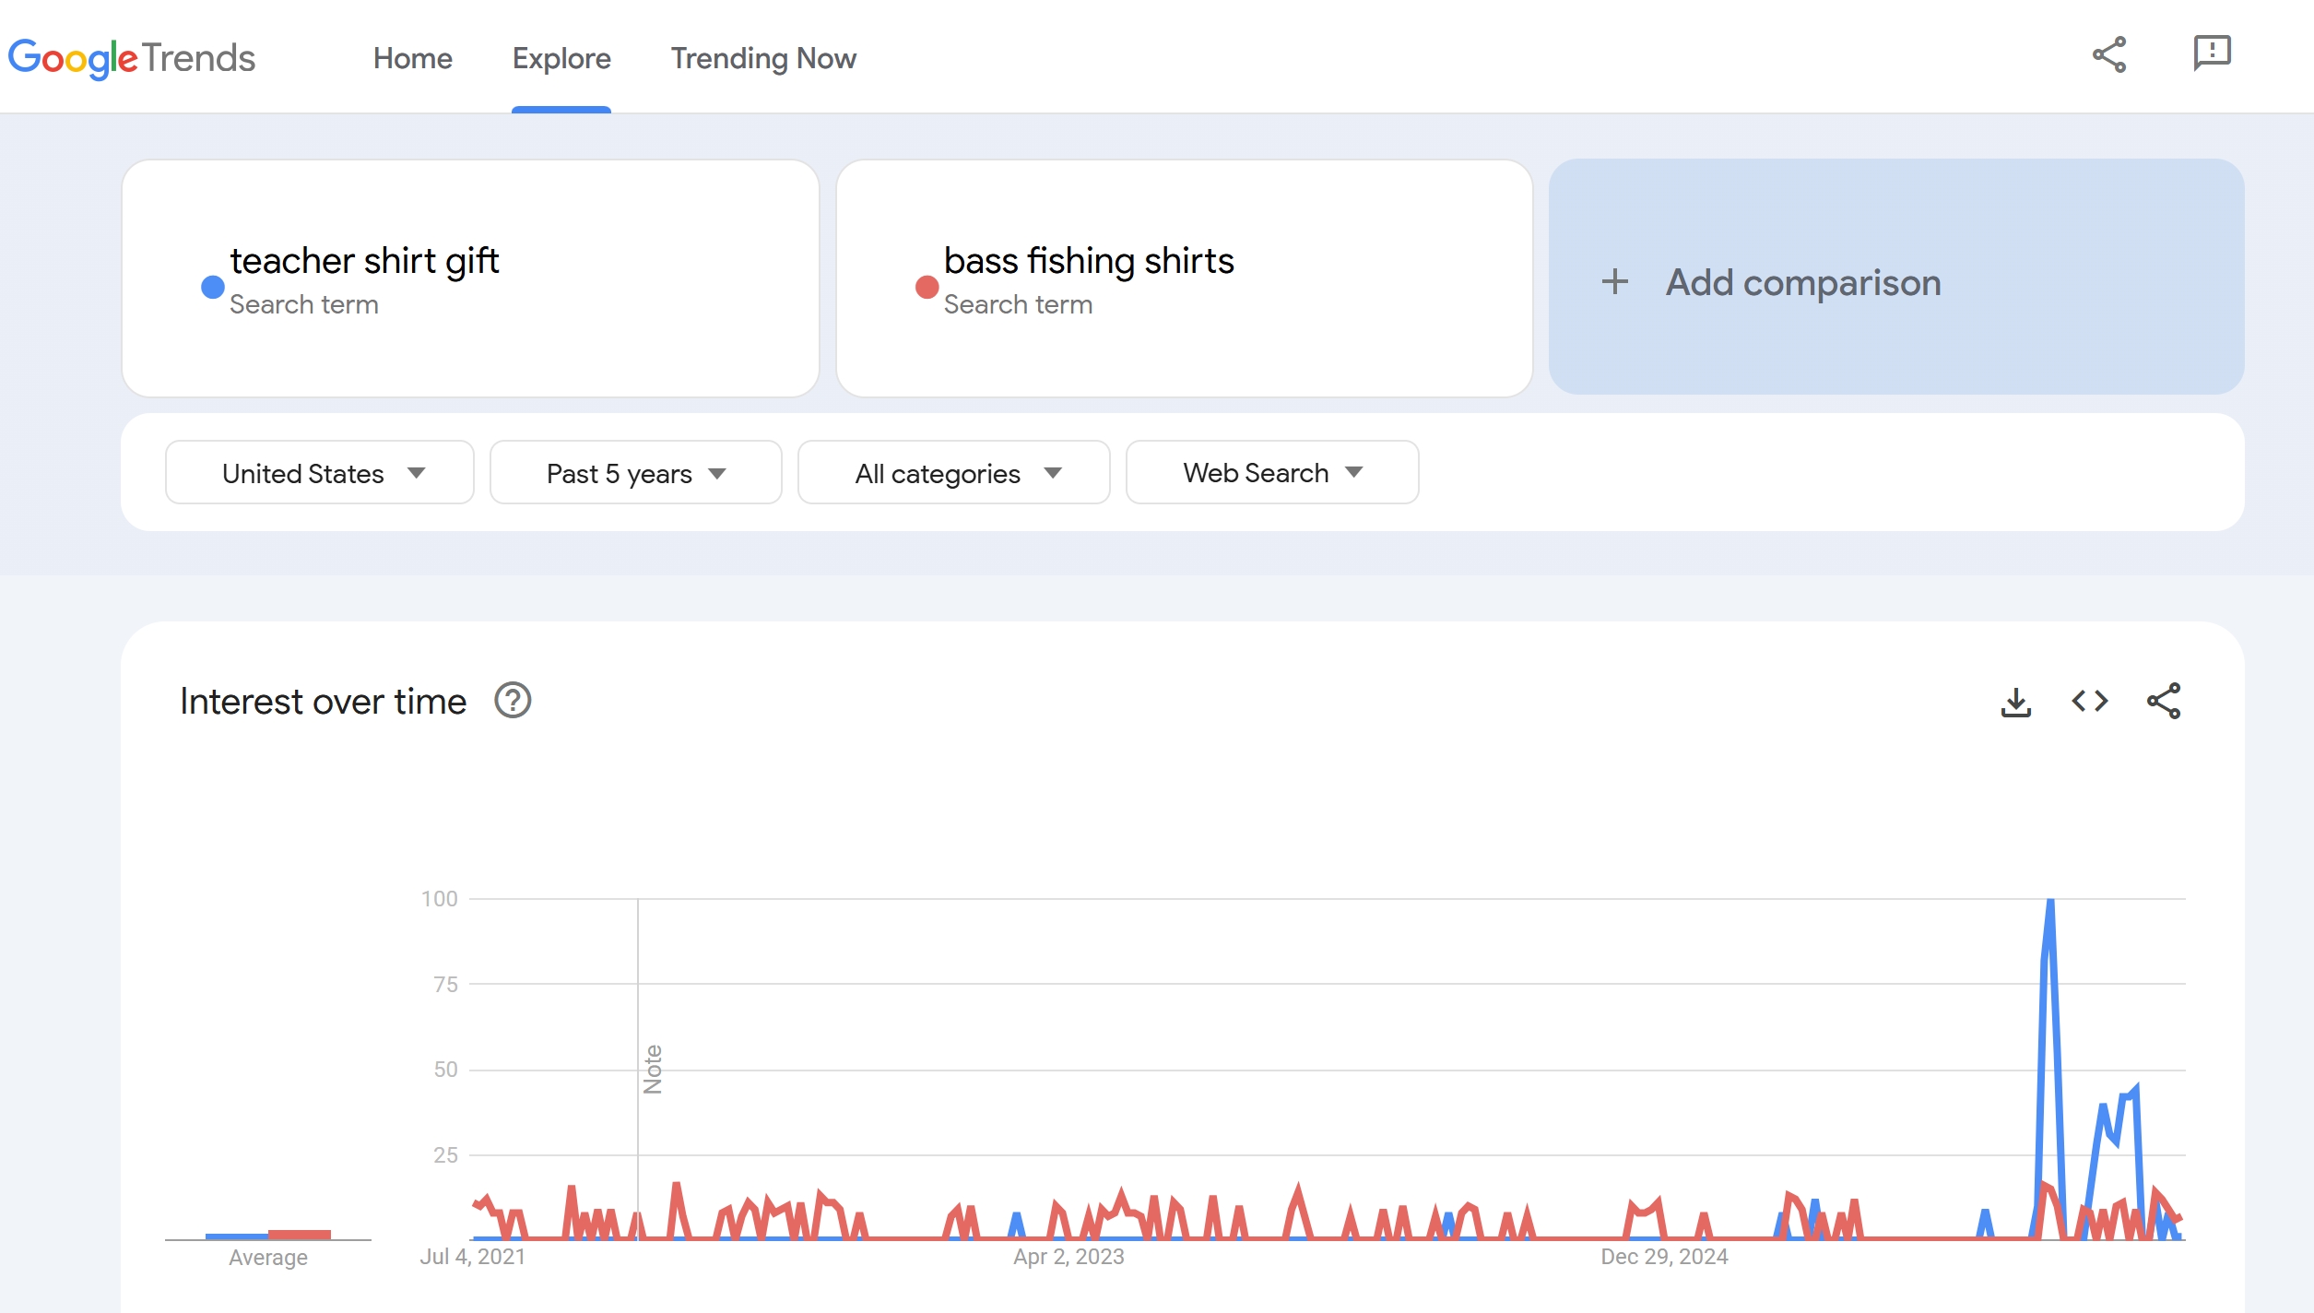The image size is (2314, 1313).
Task: Click the 'Dec 29, 2024' axis label
Action: coord(1665,1257)
